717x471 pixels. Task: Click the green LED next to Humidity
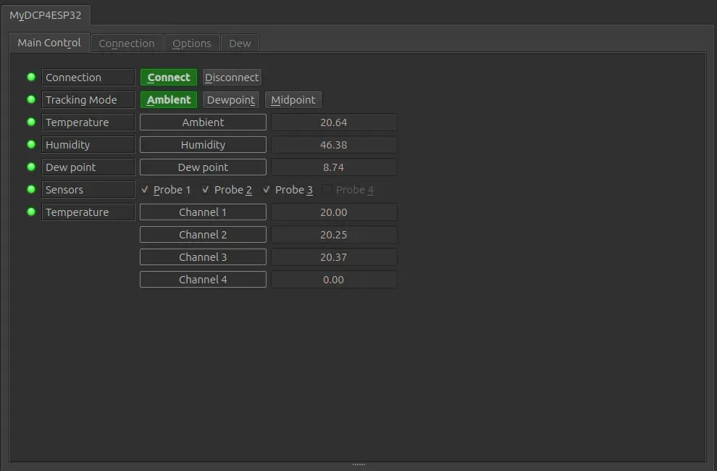pyautogui.click(x=31, y=144)
